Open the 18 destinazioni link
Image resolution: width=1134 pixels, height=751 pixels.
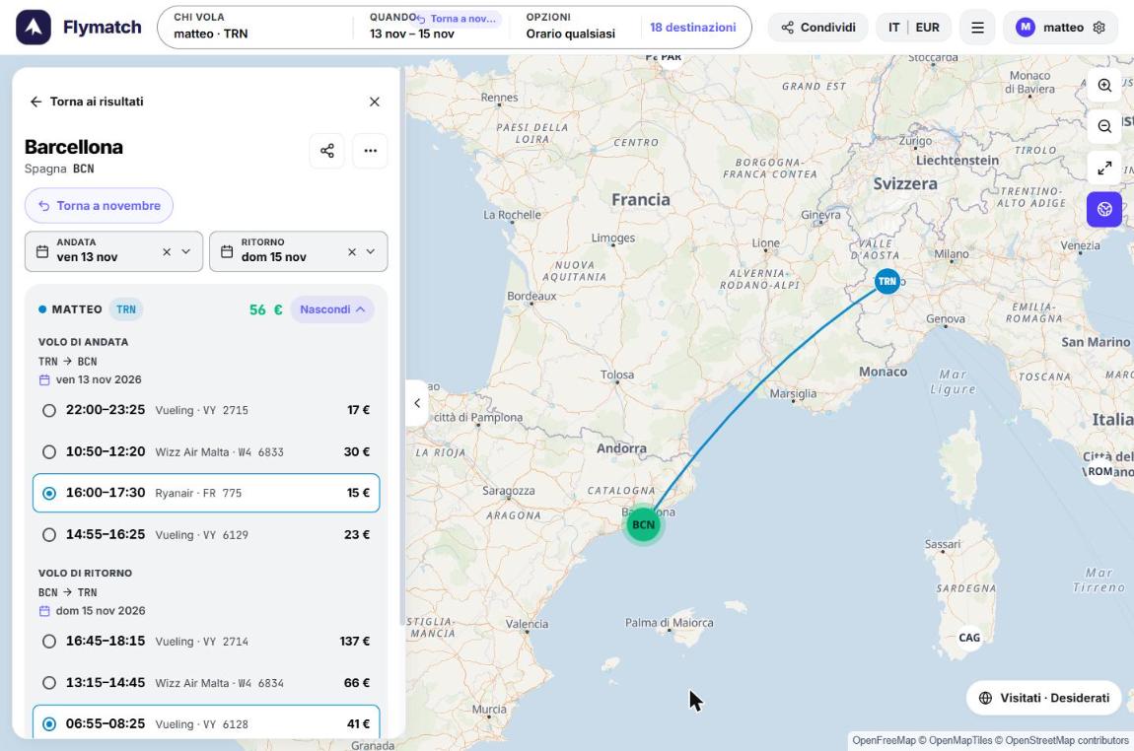point(693,28)
